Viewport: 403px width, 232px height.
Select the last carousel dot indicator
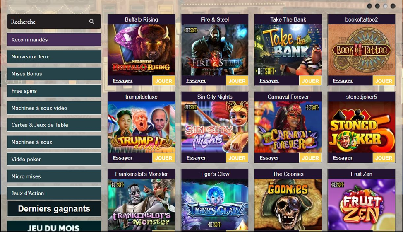[x=393, y=6]
